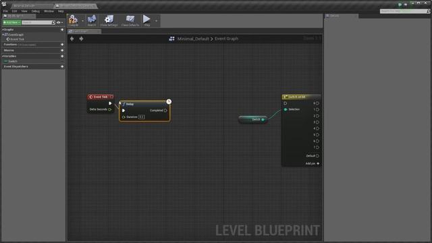Click the Duration value field on Delay
432x243 pixels.
141,117
